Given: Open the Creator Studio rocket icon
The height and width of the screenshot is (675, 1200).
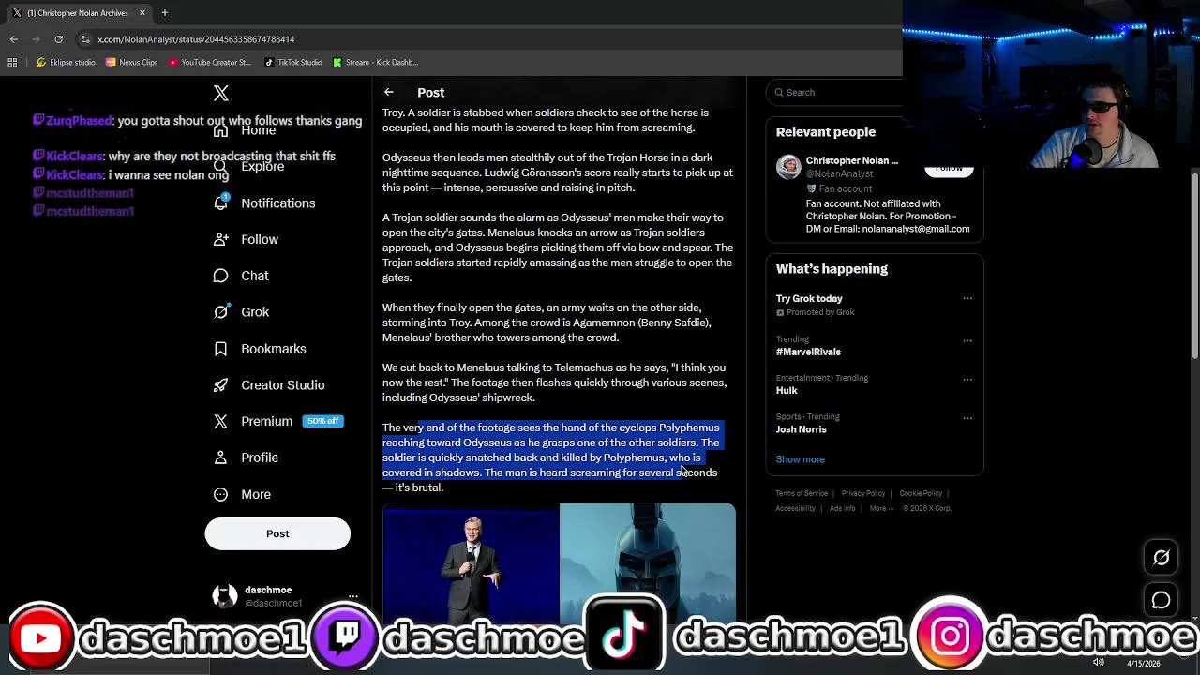Looking at the screenshot, I should tap(221, 385).
